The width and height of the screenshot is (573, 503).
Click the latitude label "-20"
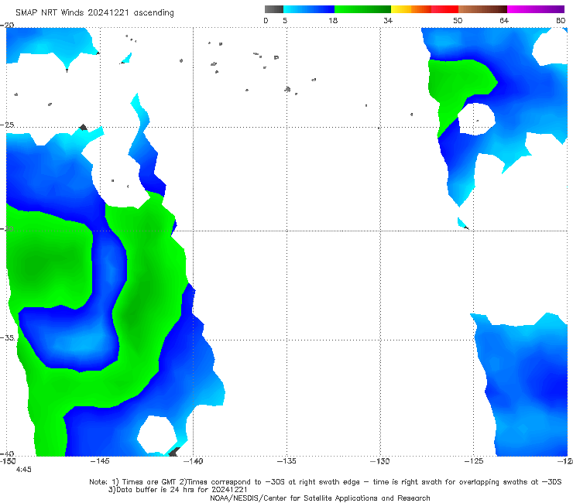(7, 25)
